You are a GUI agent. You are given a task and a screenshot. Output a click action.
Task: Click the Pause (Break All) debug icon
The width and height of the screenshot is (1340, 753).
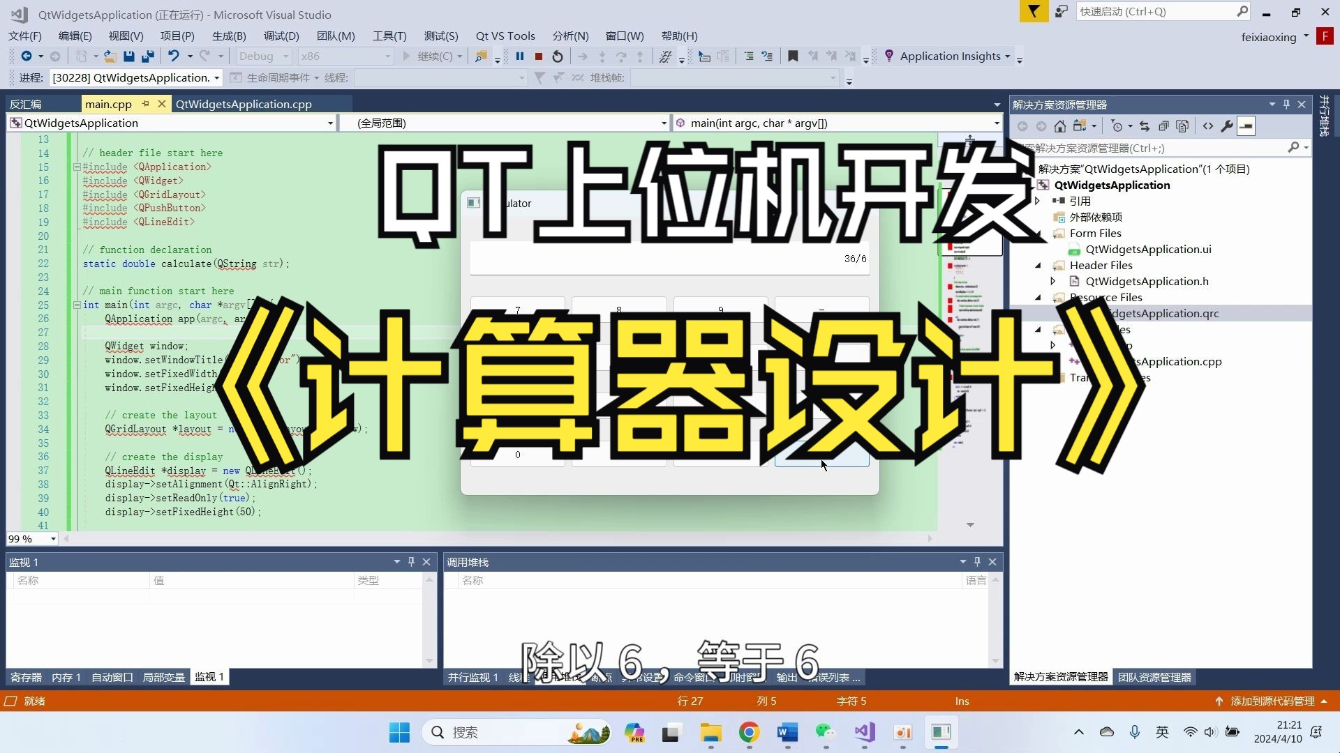(x=520, y=56)
